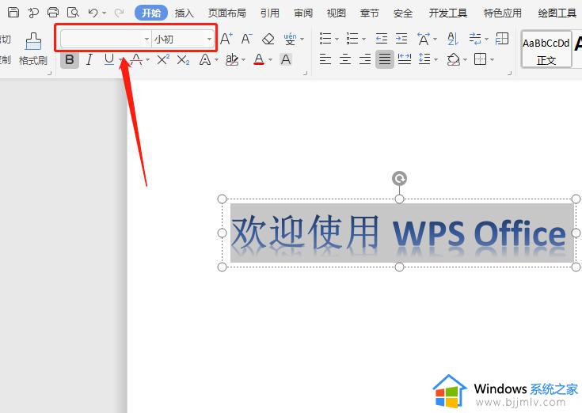Click Increase Indent icon

pyautogui.click(x=401, y=39)
